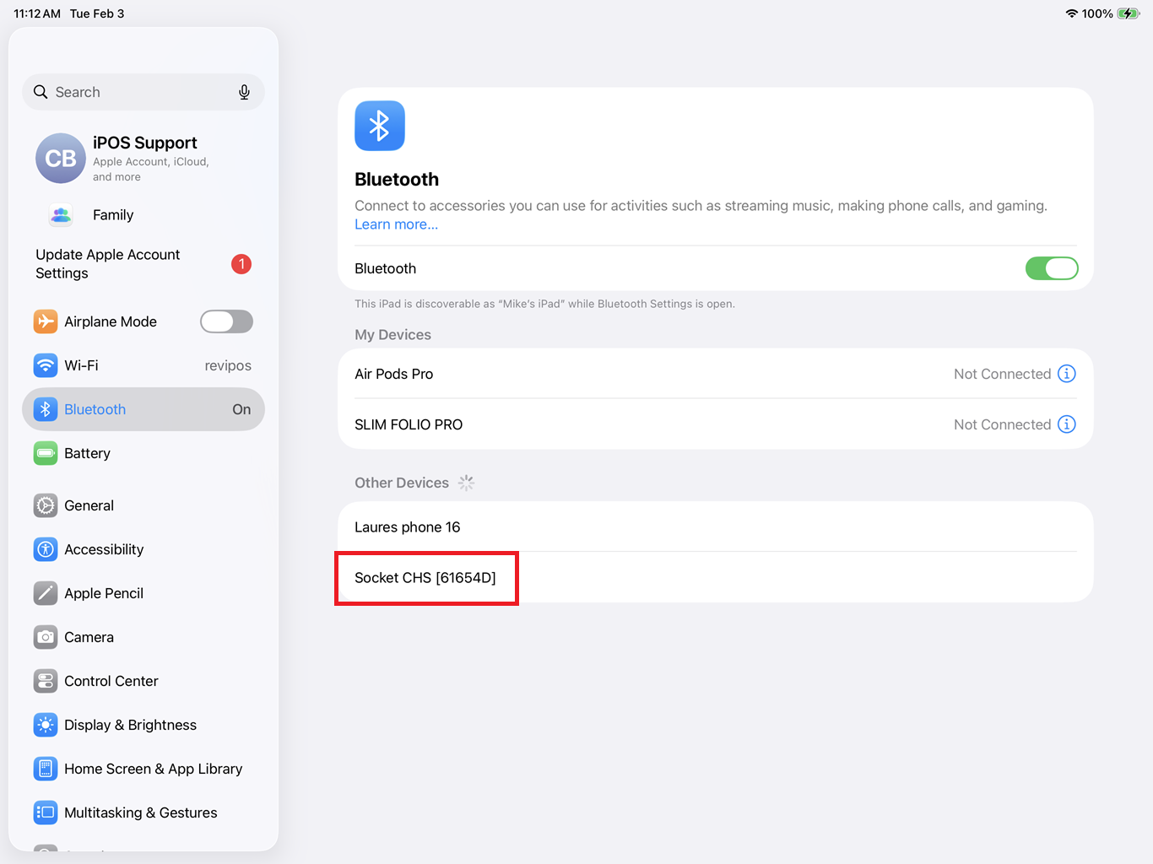Tap the Airplane Mode orange icon
This screenshot has height=864, width=1153.
pos(46,321)
